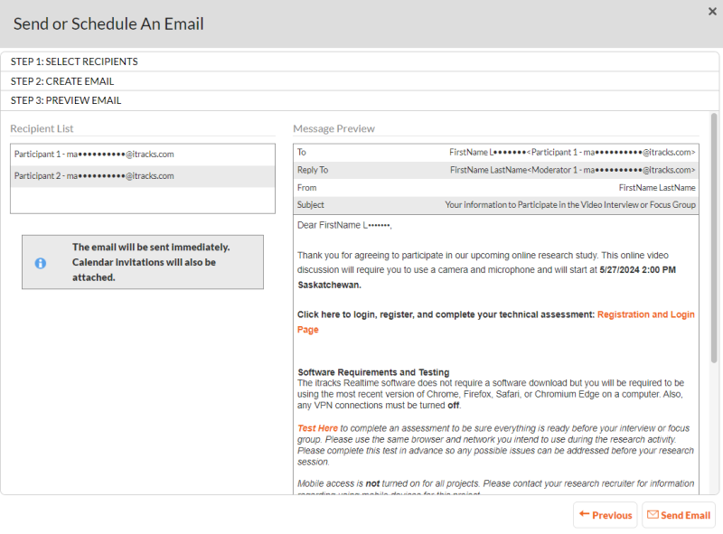Screen dimensions: 723x534
Task: Click the Subject row in the message preview
Action: click(x=495, y=205)
